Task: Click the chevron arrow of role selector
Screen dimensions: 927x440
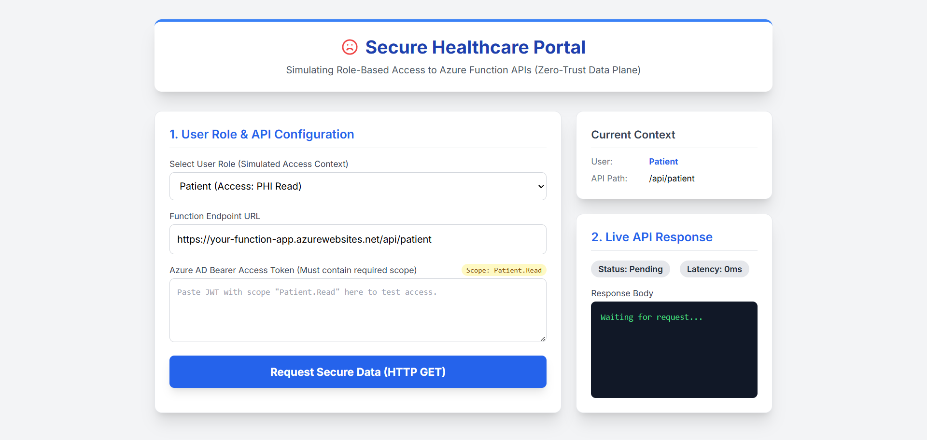Action: pyautogui.click(x=541, y=187)
